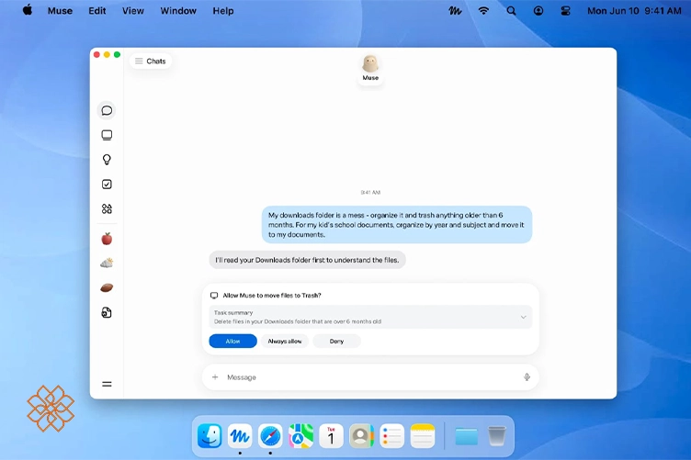Open the Window menu
The height and width of the screenshot is (460, 691).
click(178, 11)
